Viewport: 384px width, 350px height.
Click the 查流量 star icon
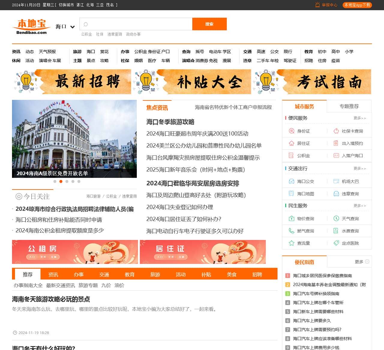(x=291, y=243)
